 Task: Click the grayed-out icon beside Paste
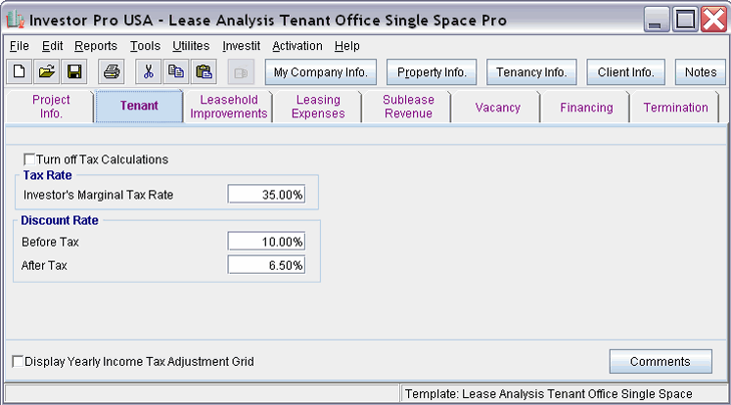tap(242, 71)
